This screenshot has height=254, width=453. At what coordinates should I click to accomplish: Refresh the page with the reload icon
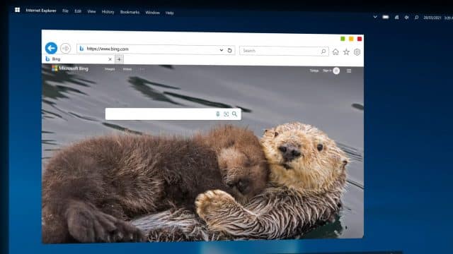pyautogui.click(x=229, y=50)
